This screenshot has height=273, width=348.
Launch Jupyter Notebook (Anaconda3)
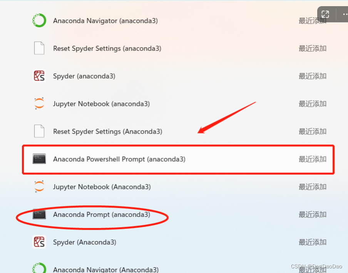(101, 186)
